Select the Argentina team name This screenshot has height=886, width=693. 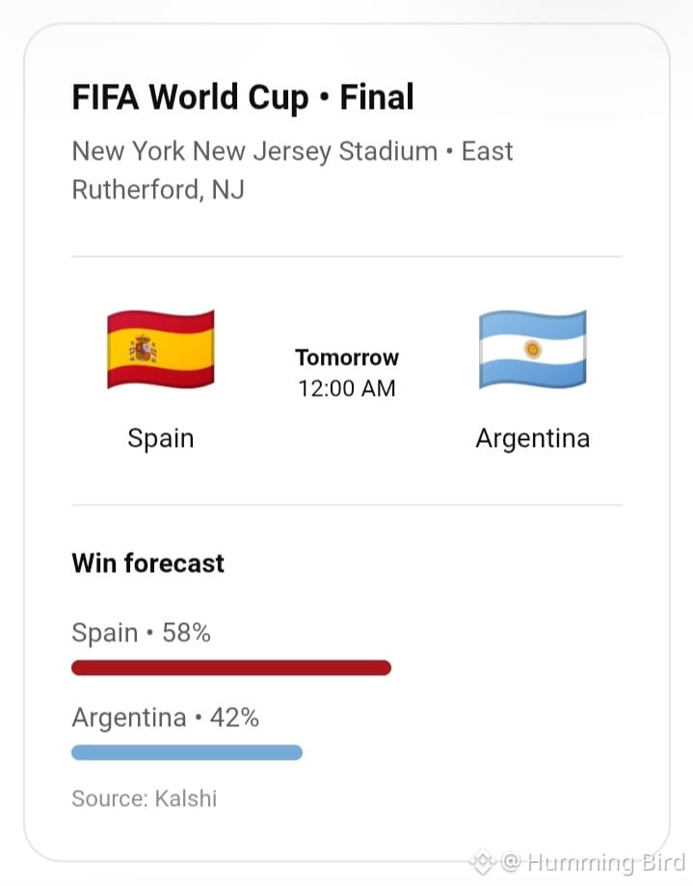click(x=532, y=438)
